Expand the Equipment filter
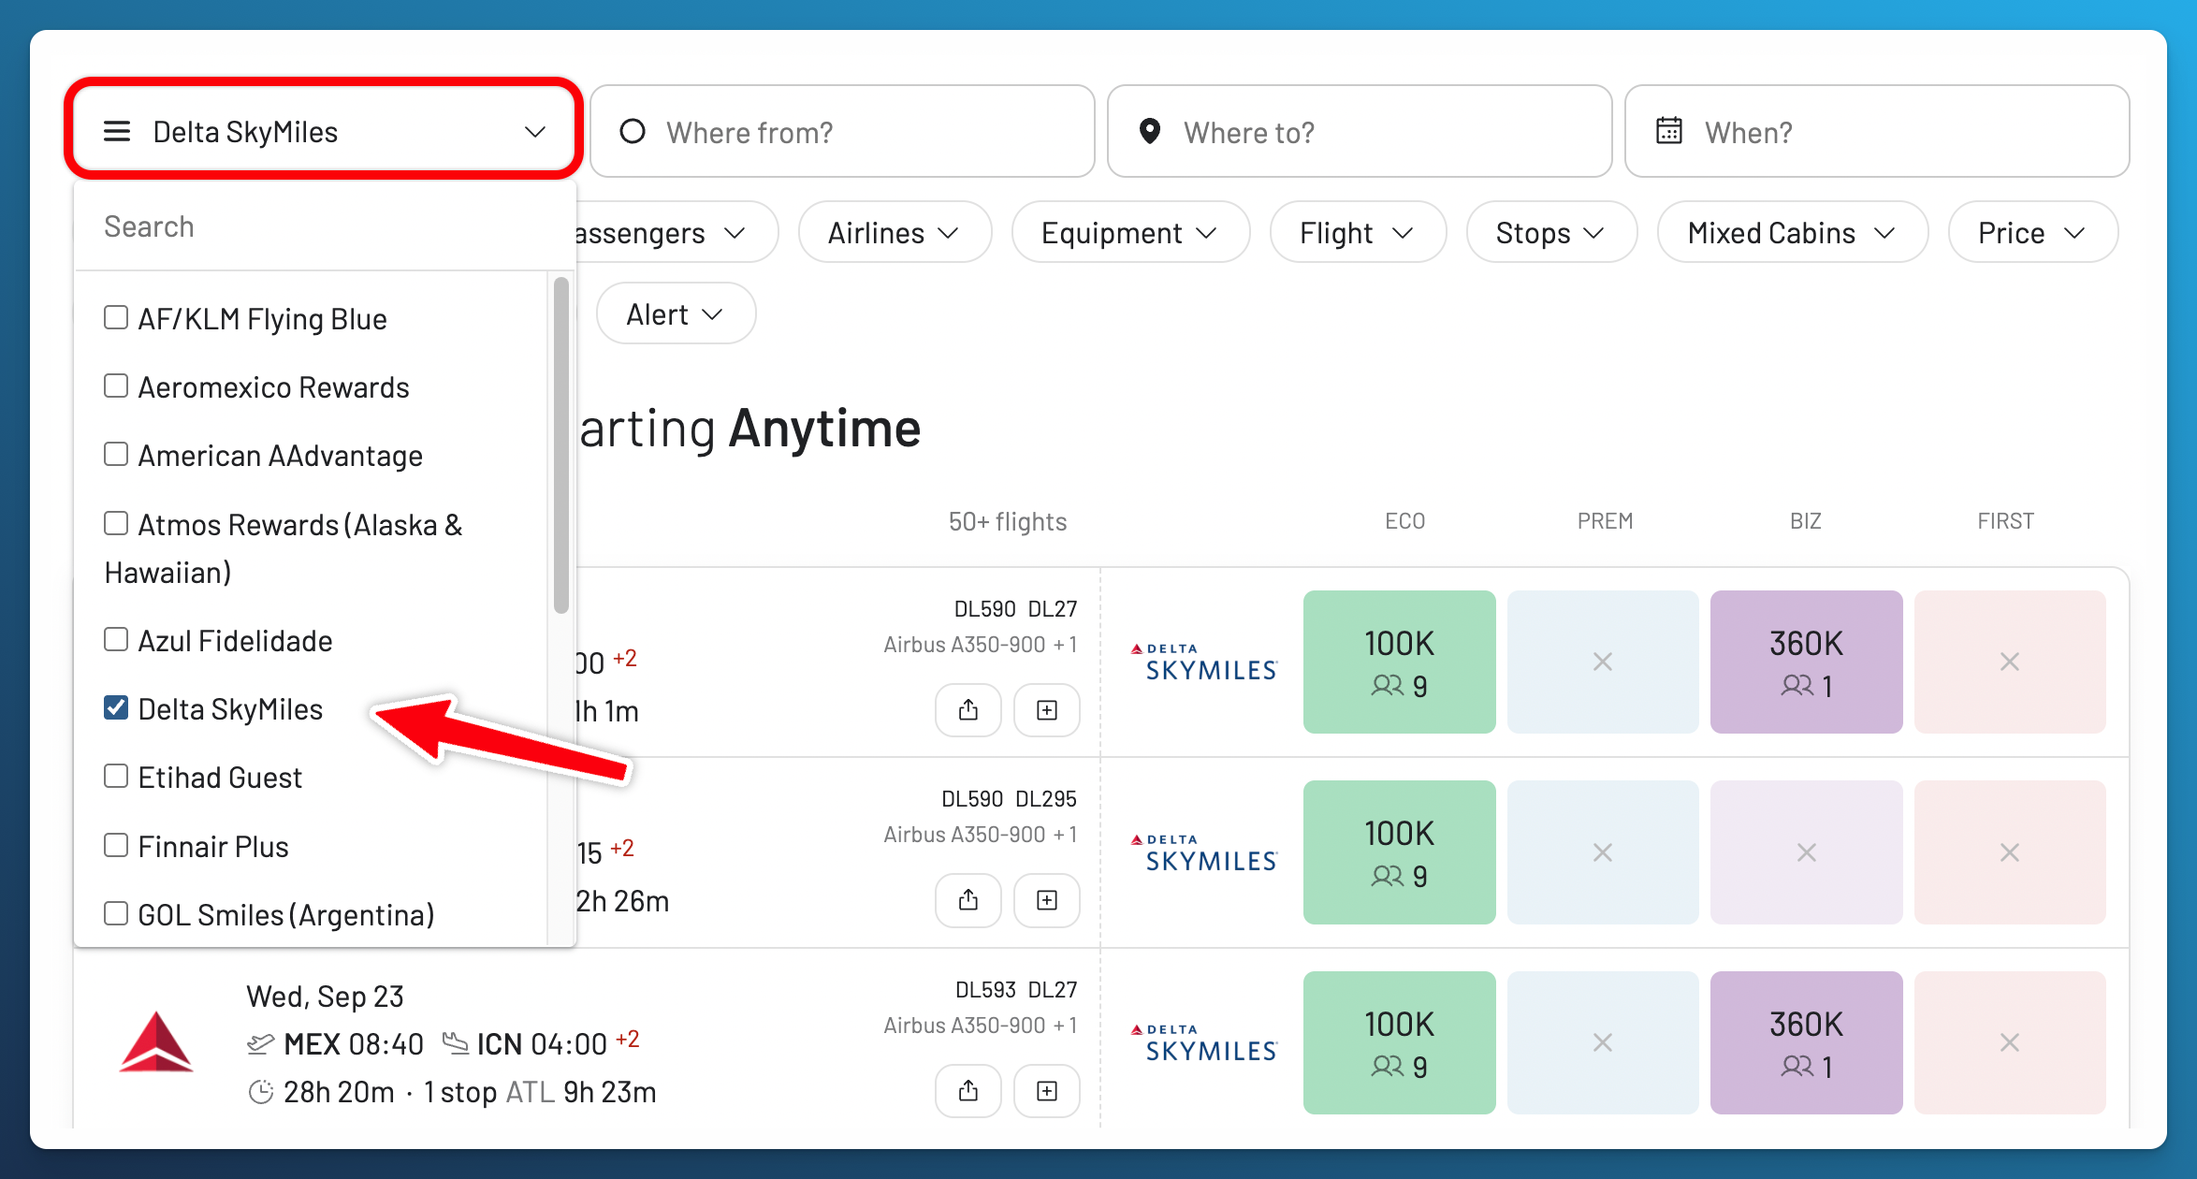Image resolution: width=2197 pixels, height=1179 pixels. [x=1130, y=232]
